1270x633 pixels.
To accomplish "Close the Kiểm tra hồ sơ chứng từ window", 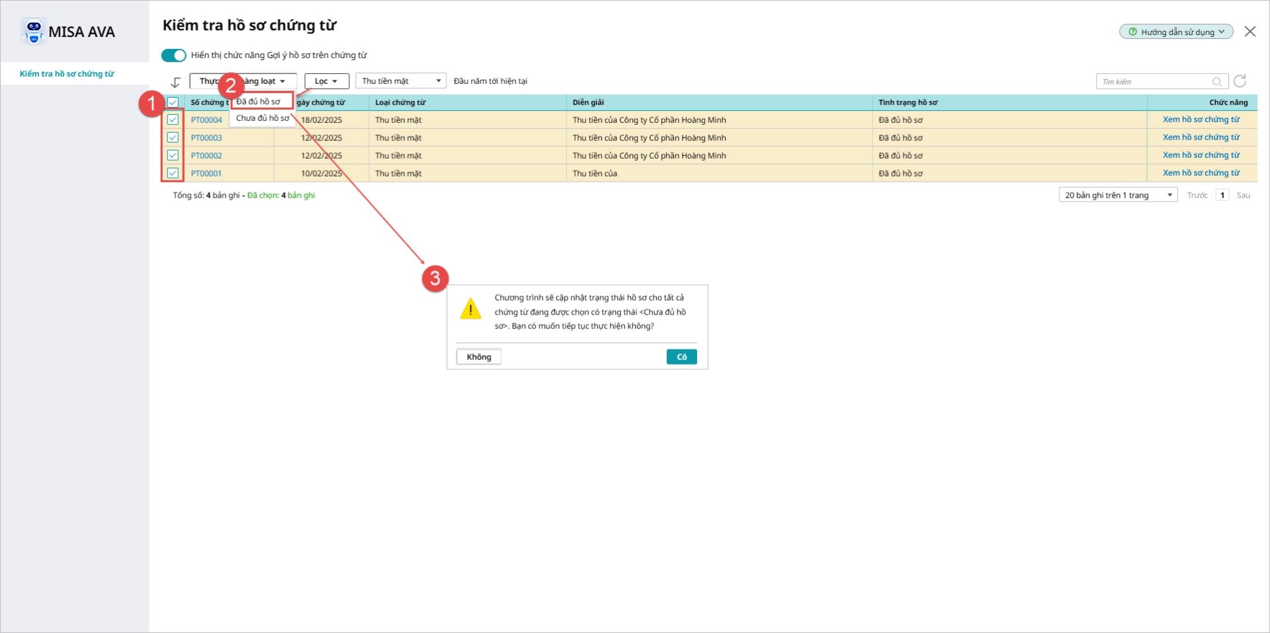I will point(1250,32).
